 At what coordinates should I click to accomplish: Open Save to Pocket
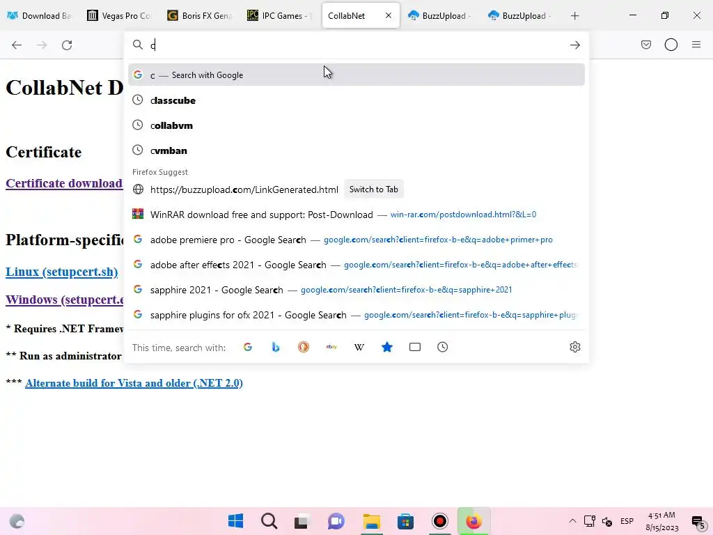tap(645, 45)
